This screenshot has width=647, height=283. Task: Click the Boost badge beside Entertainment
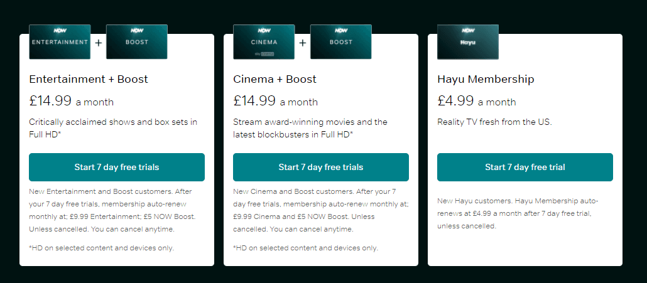(136, 42)
